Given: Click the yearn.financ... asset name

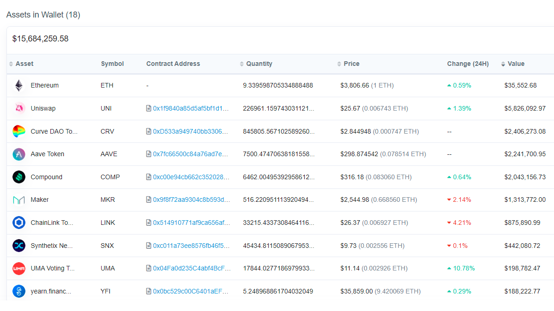Looking at the screenshot, I should 51,291.
